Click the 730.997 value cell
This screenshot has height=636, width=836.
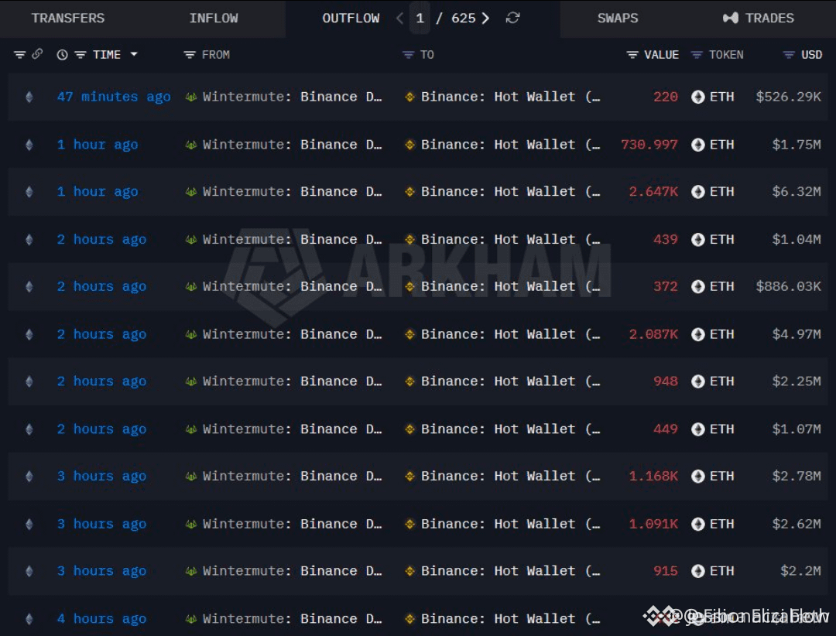[x=649, y=145]
